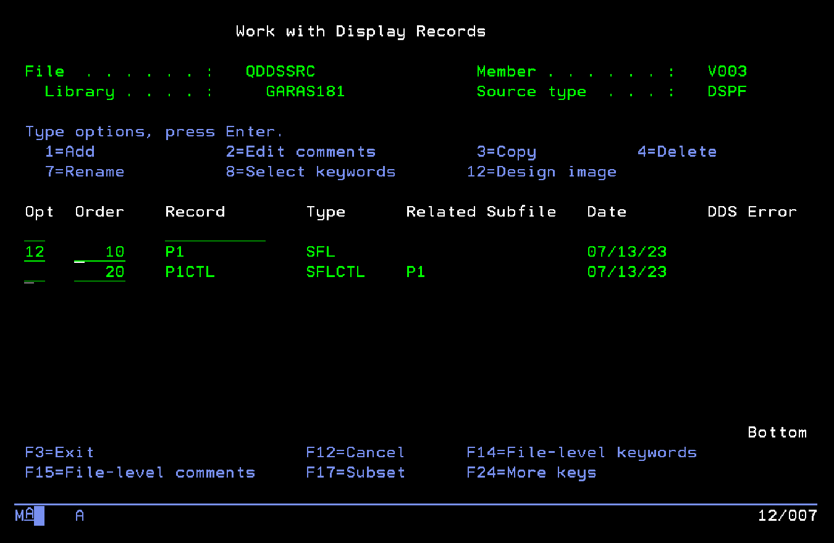Click the SFLCTL type label
The width and height of the screenshot is (834, 543).
335,271
